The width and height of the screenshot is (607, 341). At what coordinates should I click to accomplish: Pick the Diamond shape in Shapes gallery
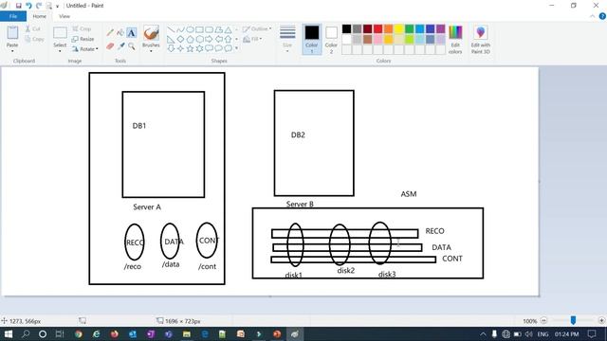tap(180, 39)
